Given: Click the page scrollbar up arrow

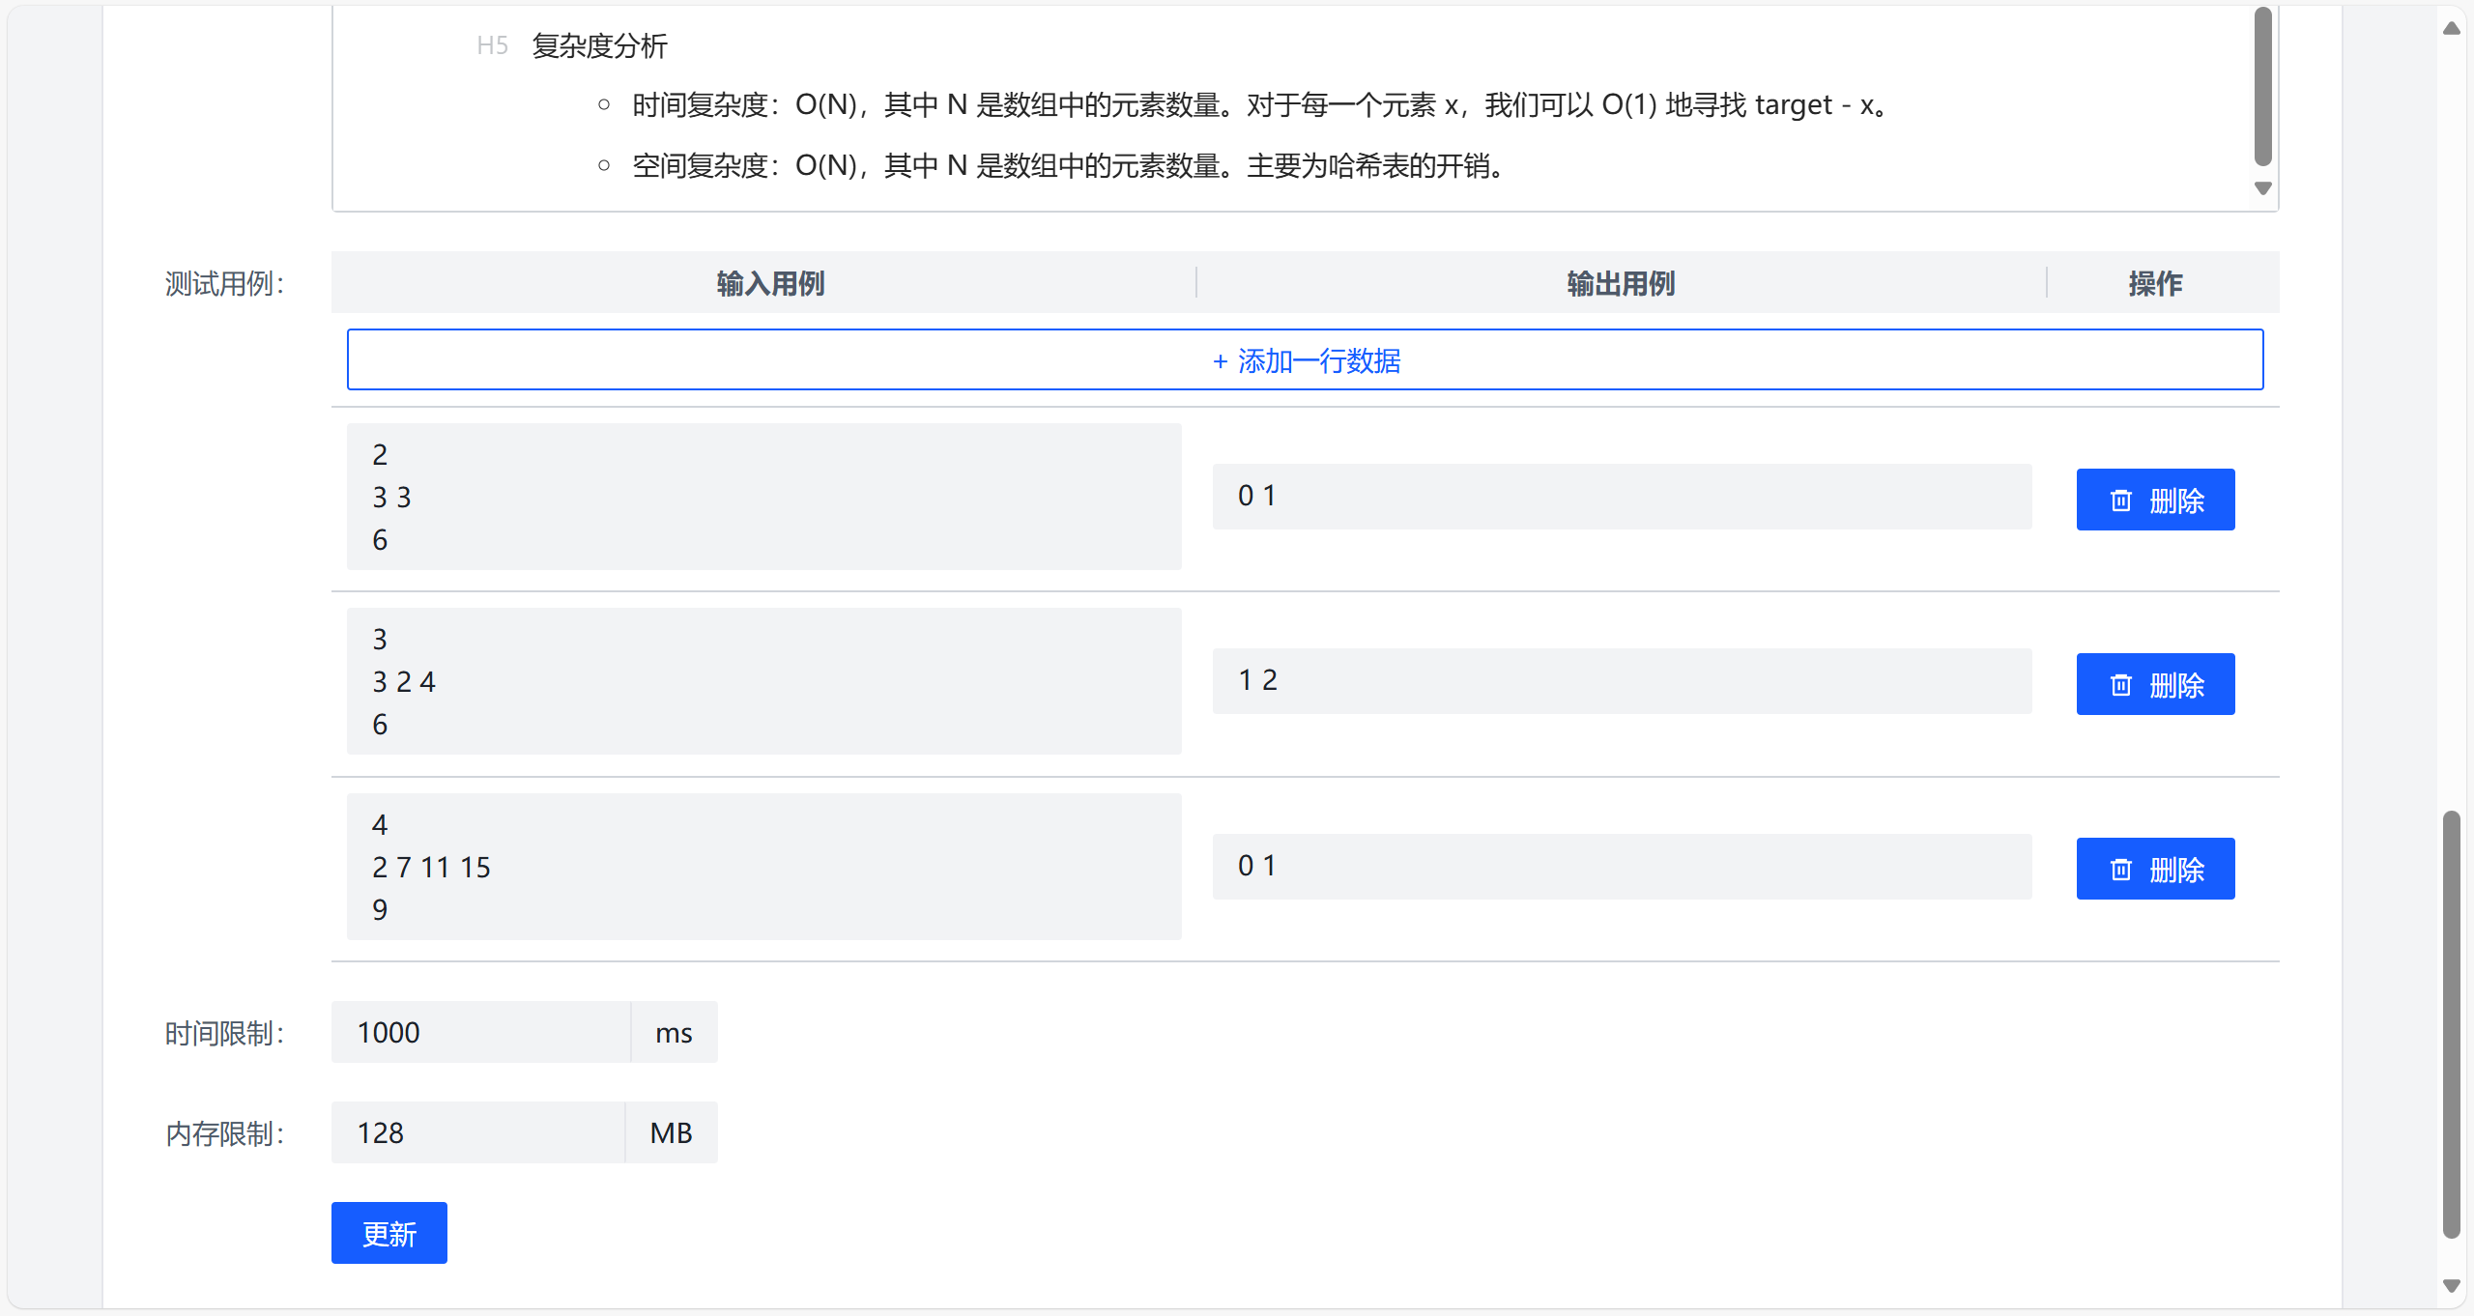Looking at the screenshot, I should 2451,28.
